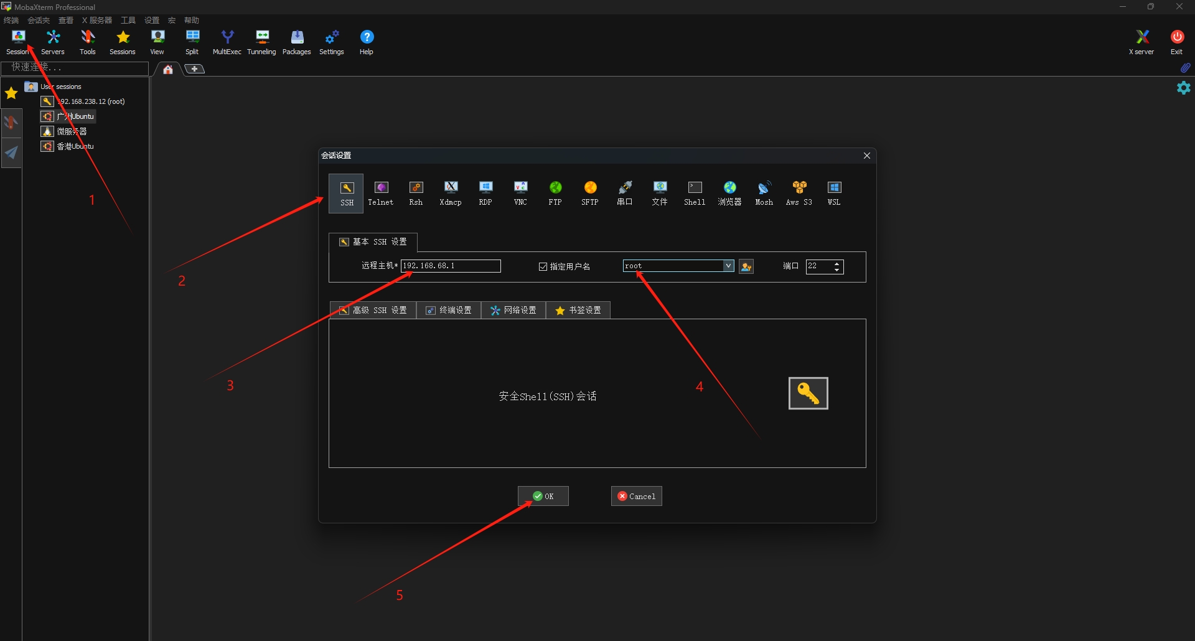Click the Cancel button
Screen dimensions: 1195x641
click(636, 496)
